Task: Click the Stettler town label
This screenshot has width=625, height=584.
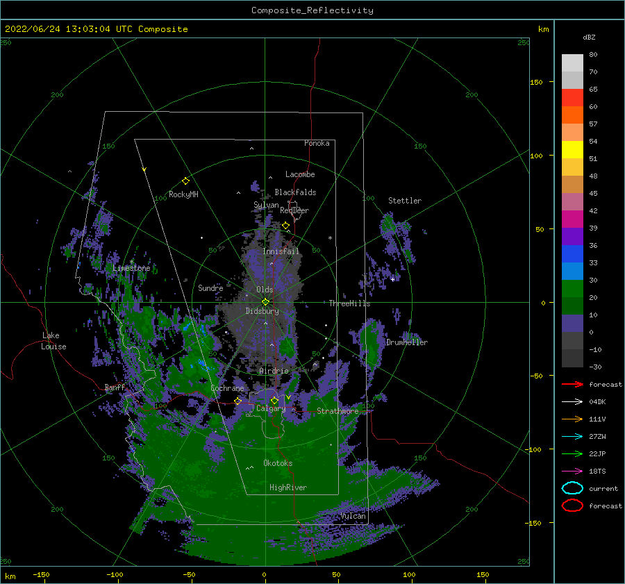Action: [405, 201]
